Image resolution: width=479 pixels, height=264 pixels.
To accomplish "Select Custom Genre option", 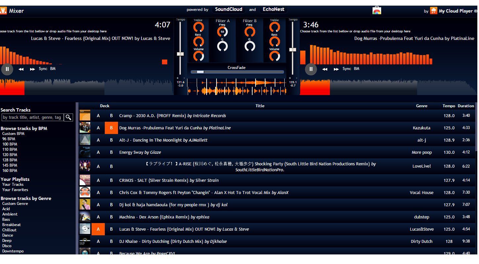I will [15, 204].
